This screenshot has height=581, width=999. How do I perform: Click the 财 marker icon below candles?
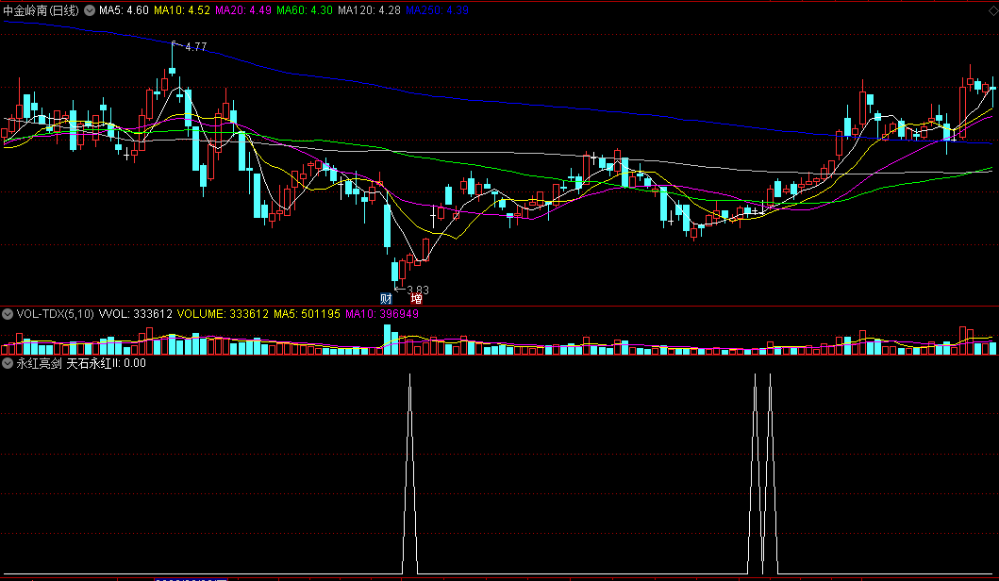pos(386,298)
